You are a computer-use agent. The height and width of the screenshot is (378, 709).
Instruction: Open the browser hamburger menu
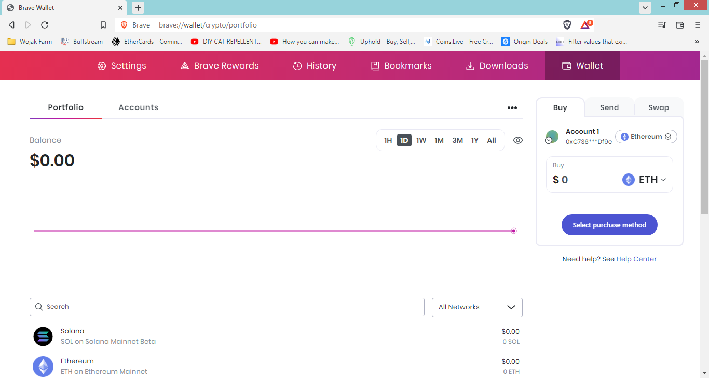tap(697, 25)
